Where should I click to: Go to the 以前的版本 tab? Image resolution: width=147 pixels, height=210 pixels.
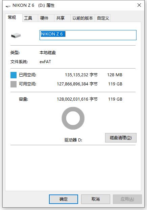[x=83, y=18]
